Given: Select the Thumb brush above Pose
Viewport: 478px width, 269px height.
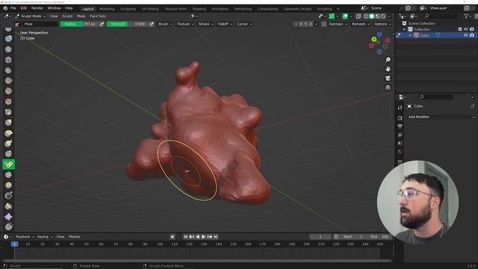Looking at the screenshot, I should 8,153.
